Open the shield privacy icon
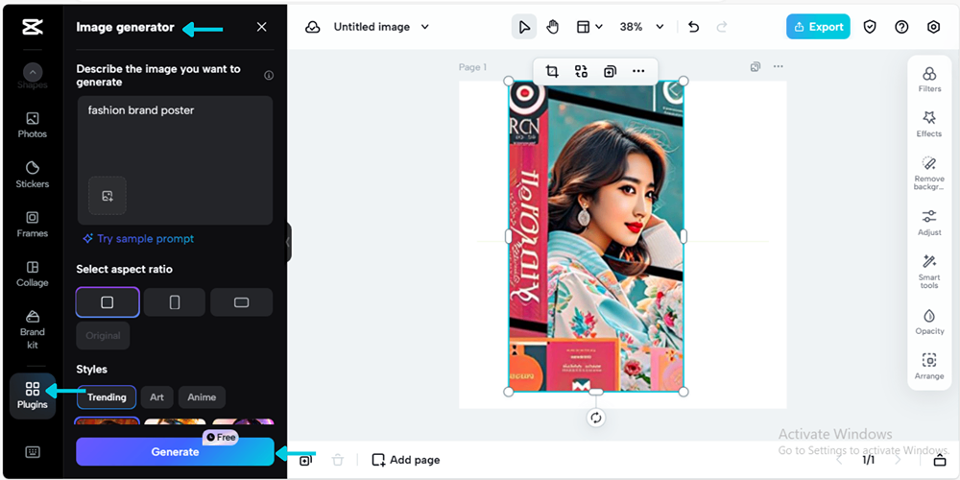This screenshot has width=960, height=480. click(870, 27)
